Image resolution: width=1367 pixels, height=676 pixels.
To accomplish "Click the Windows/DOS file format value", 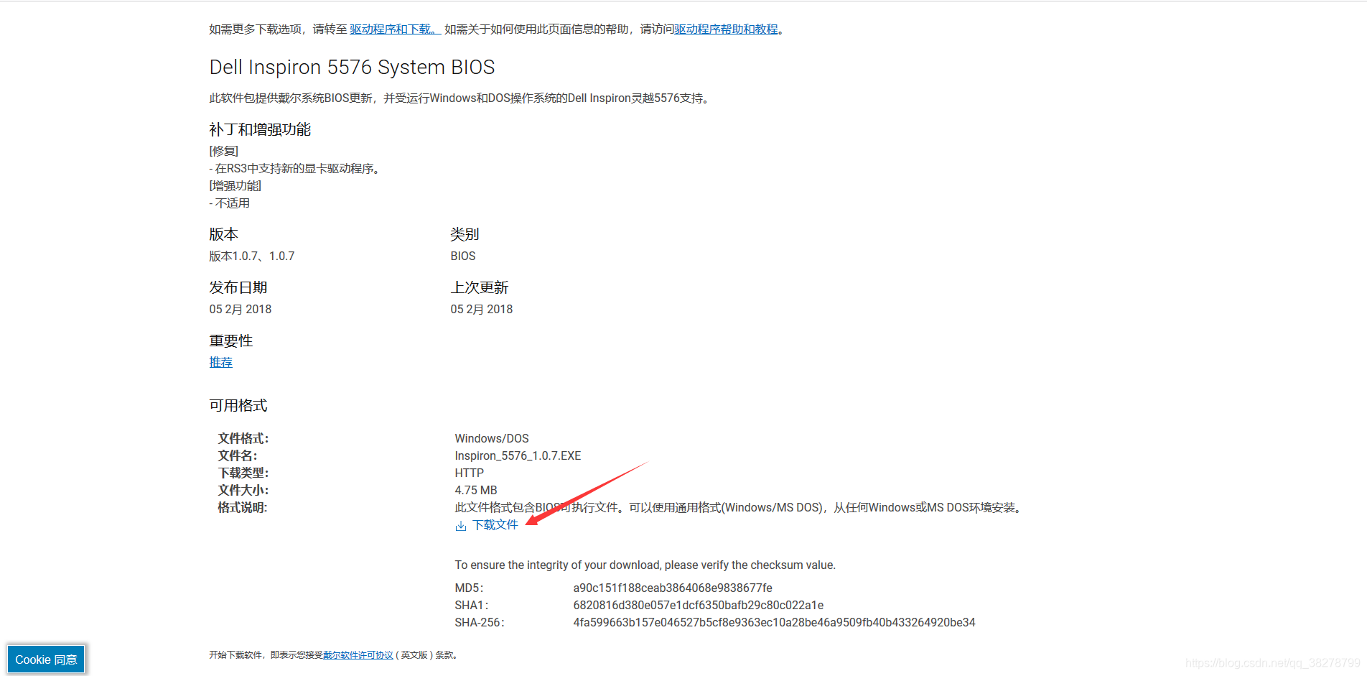I will tap(492, 439).
